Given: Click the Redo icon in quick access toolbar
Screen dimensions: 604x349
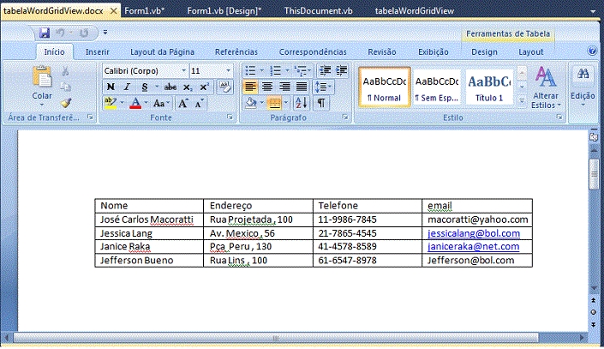Looking at the screenshot, I should point(84,33).
